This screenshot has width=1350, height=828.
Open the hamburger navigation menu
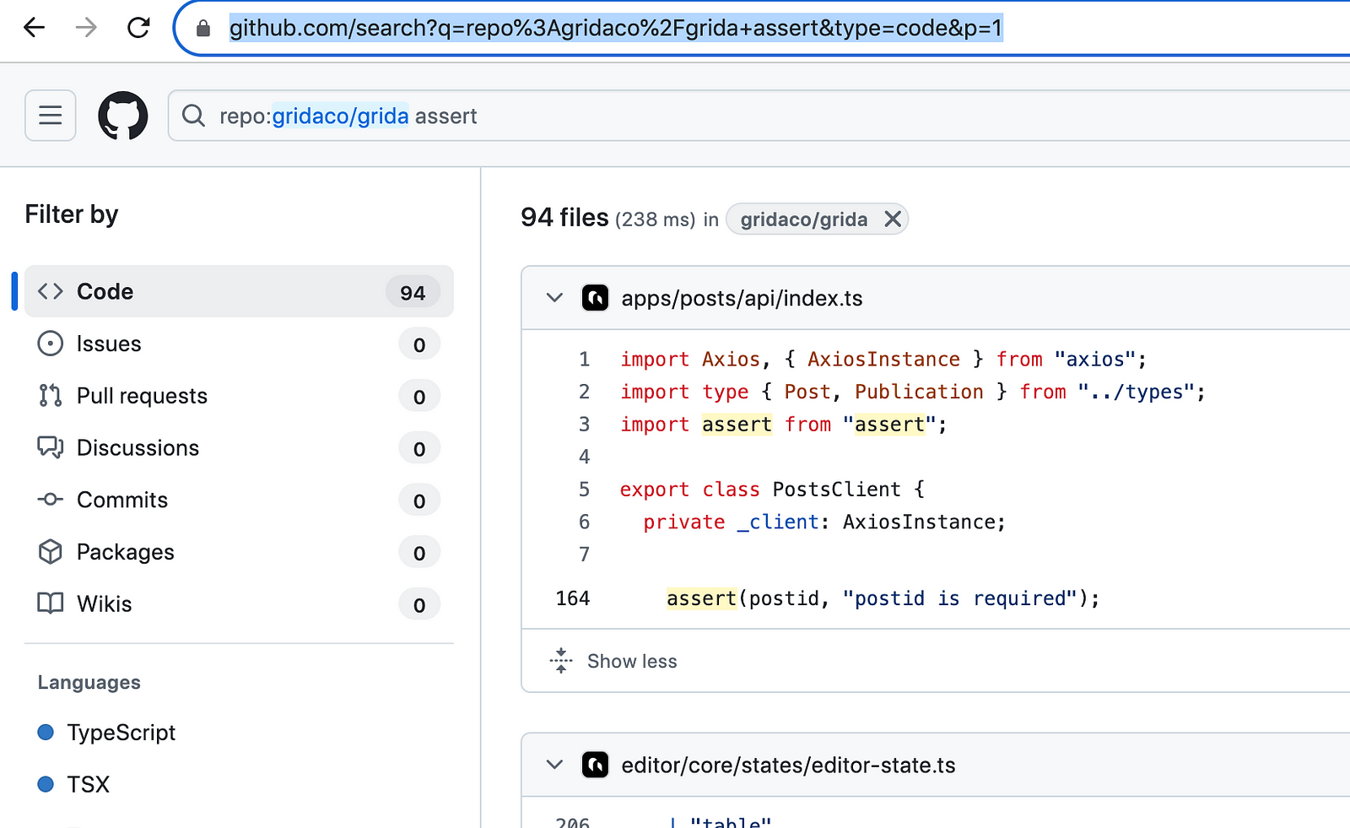tap(51, 116)
